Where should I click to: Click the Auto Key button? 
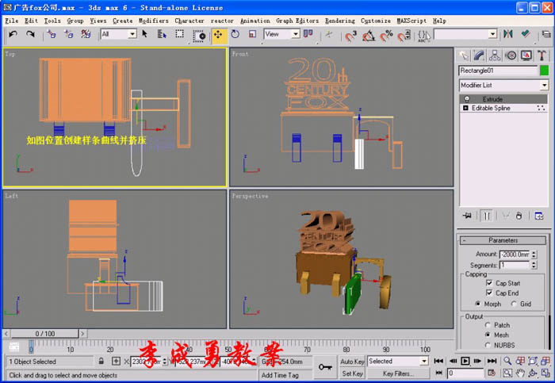coord(352,362)
